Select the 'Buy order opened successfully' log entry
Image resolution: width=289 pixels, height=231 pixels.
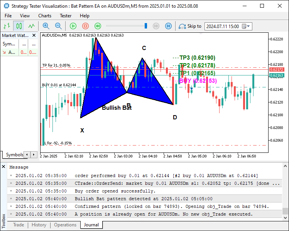[145, 191]
